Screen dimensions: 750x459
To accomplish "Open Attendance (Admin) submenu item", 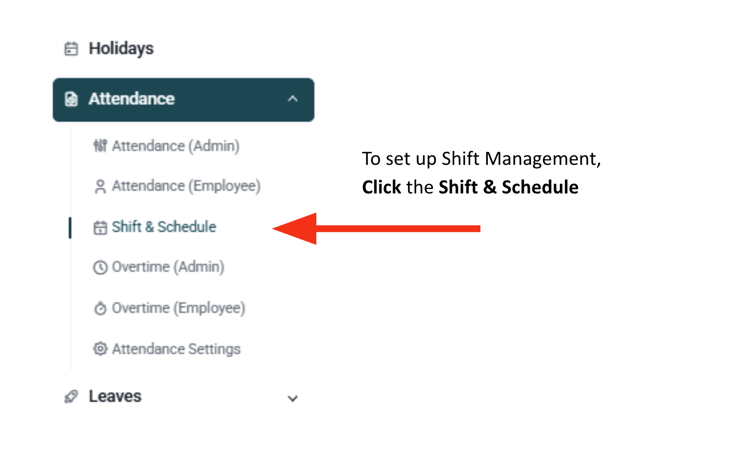I will pyautogui.click(x=175, y=146).
